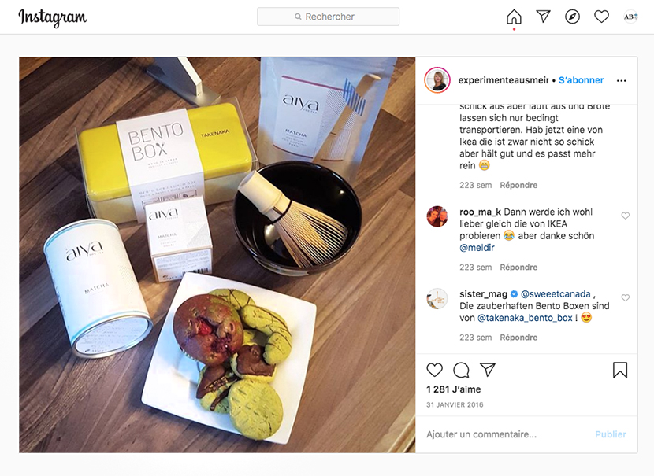Share post with paper plane icon below comments

pos(488,369)
